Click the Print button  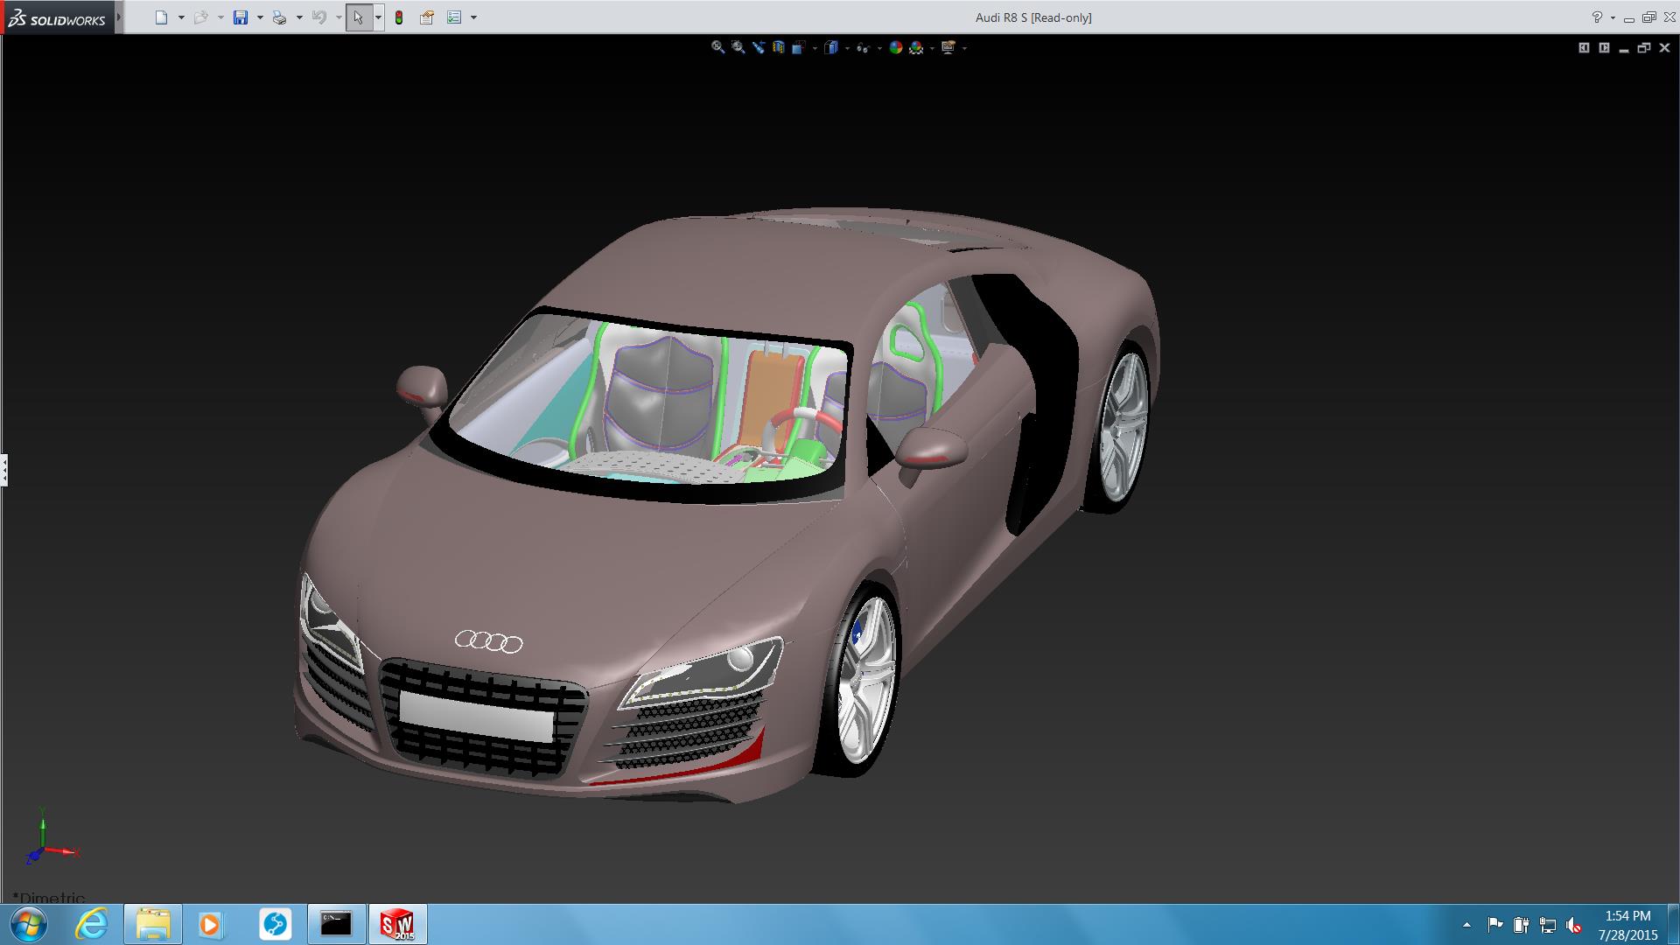(x=280, y=17)
